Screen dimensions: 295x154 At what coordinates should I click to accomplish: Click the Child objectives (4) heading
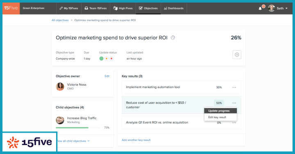70,107
